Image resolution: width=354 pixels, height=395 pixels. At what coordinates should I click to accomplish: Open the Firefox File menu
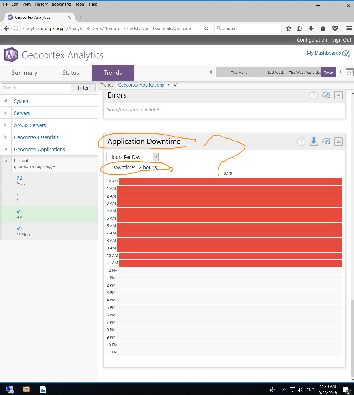pyautogui.click(x=4, y=4)
